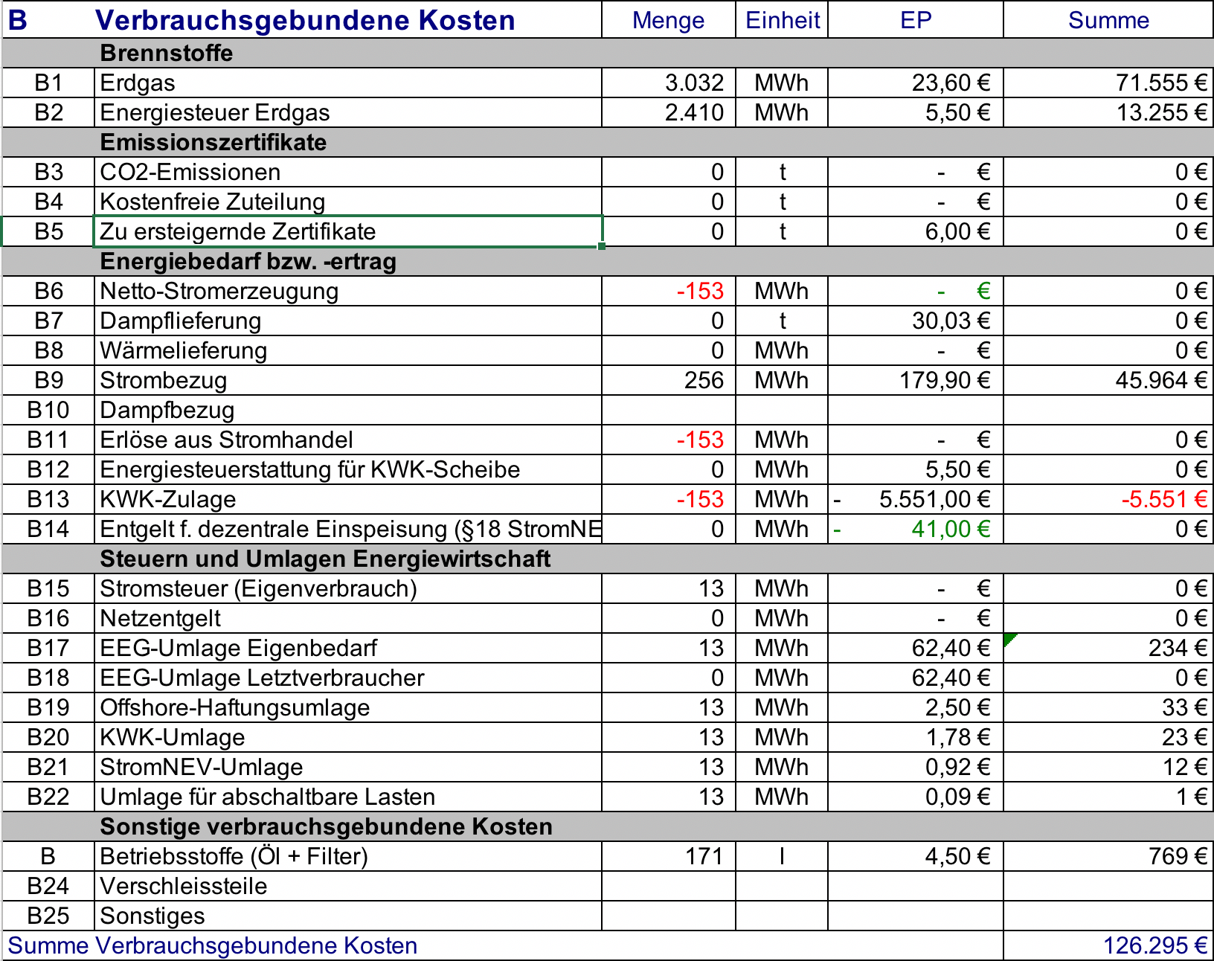Click the fill handle of the selected cell
Screen dimensions: 1214x961
click(601, 246)
